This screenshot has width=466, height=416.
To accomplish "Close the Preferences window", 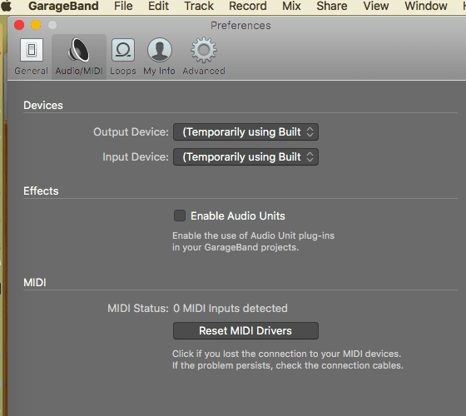I will click(19, 25).
